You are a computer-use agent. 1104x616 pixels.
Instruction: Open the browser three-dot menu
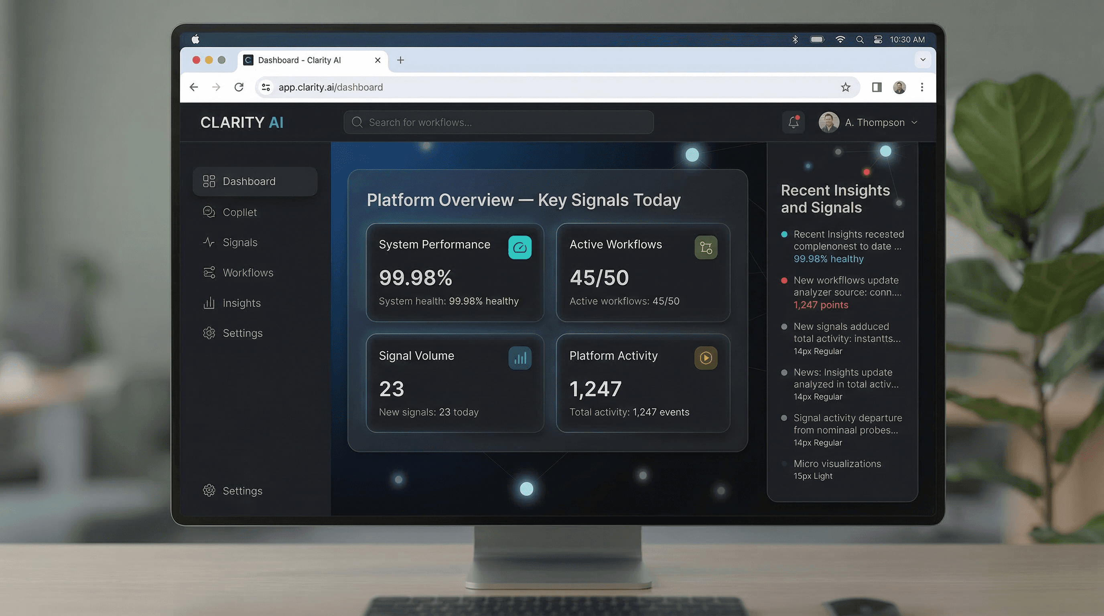922,87
